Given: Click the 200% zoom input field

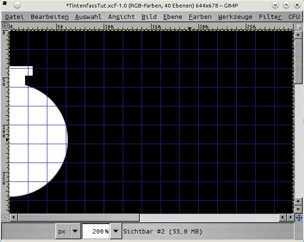Looking at the screenshot, I should pos(96,232).
